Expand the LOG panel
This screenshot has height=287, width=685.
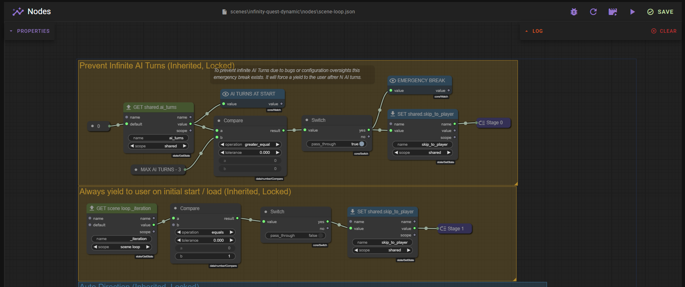(x=534, y=31)
